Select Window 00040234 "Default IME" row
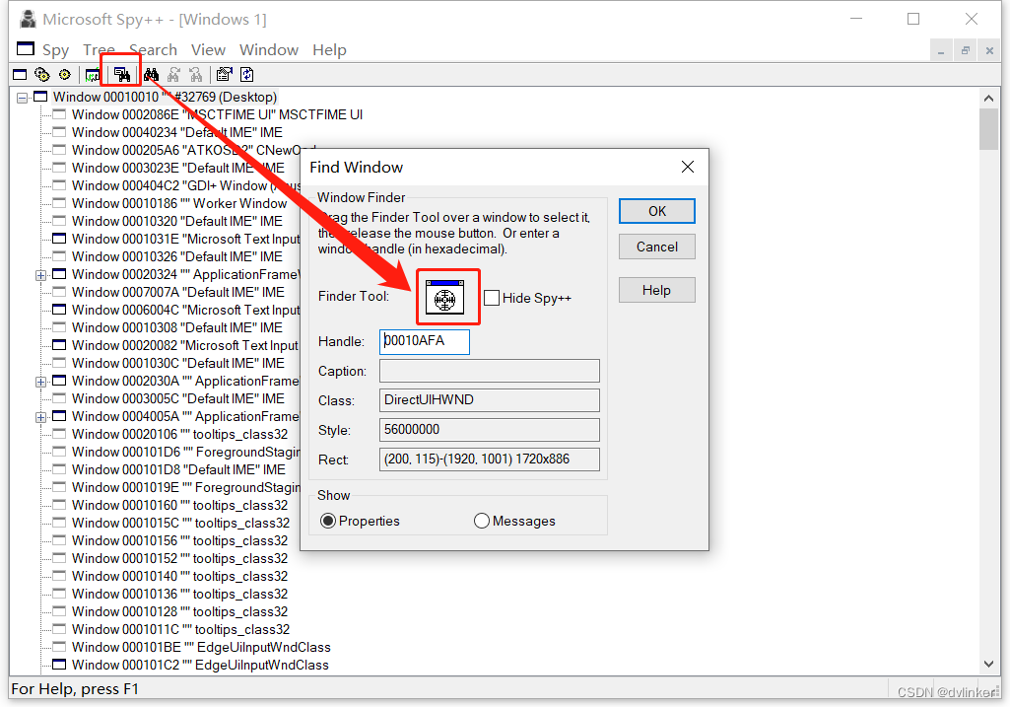The height and width of the screenshot is (707, 1010). coord(177,132)
